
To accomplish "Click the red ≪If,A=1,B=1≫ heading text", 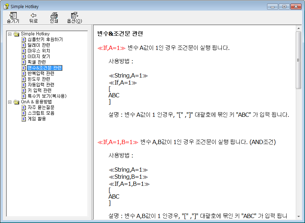I will click(x=118, y=142).
